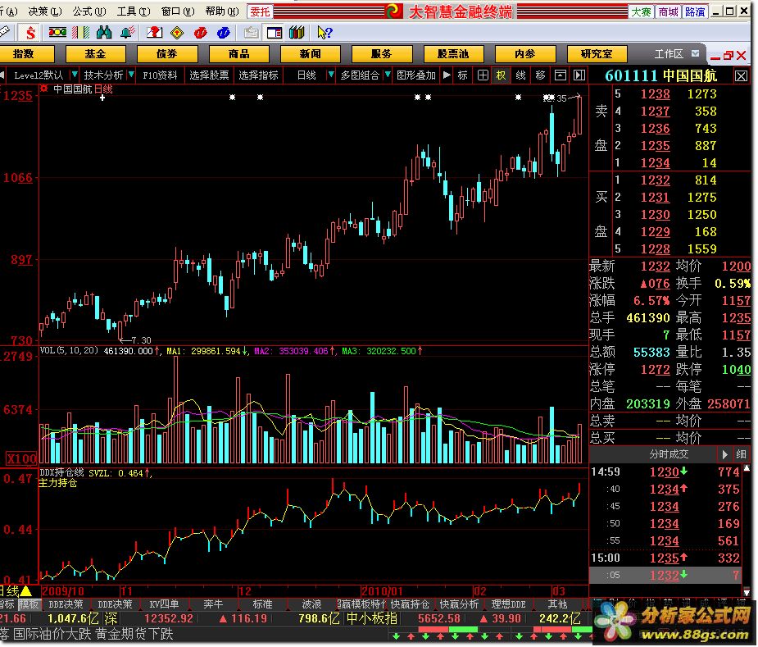Click the 国际油价大跌 news ticker text
Image resolution: width=758 pixels, height=647 pixels.
click(52, 634)
